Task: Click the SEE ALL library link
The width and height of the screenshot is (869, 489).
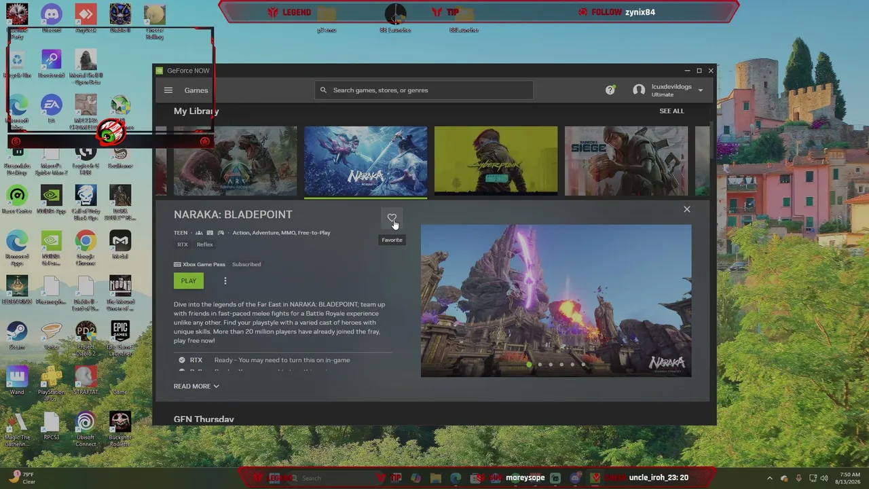Action: [671, 111]
